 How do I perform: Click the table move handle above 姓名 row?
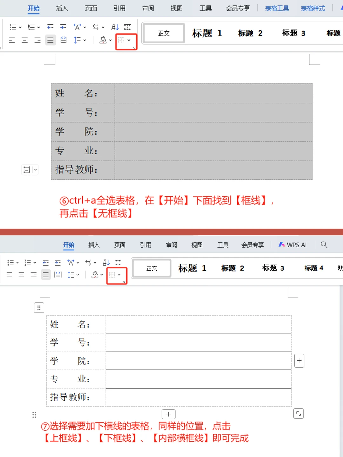point(39,308)
